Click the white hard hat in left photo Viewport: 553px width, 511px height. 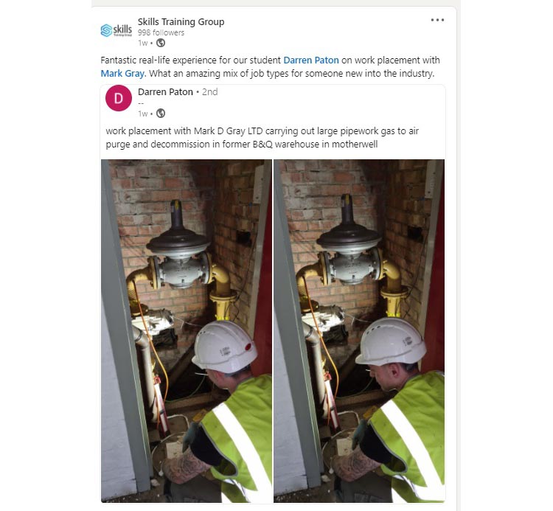(x=225, y=346)
